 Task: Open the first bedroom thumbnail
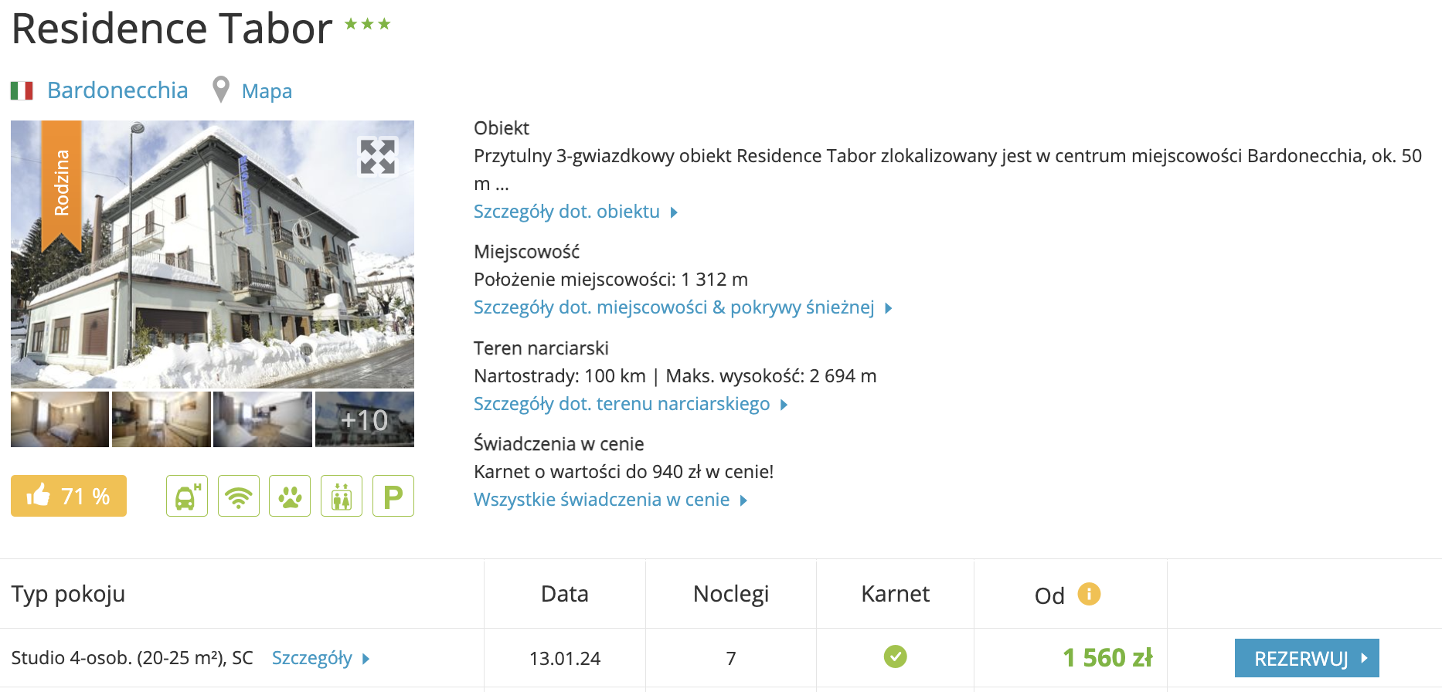click(x=60, y=419)
